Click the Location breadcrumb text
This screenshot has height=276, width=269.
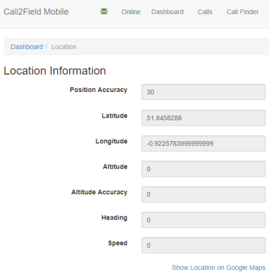[64, 46]
